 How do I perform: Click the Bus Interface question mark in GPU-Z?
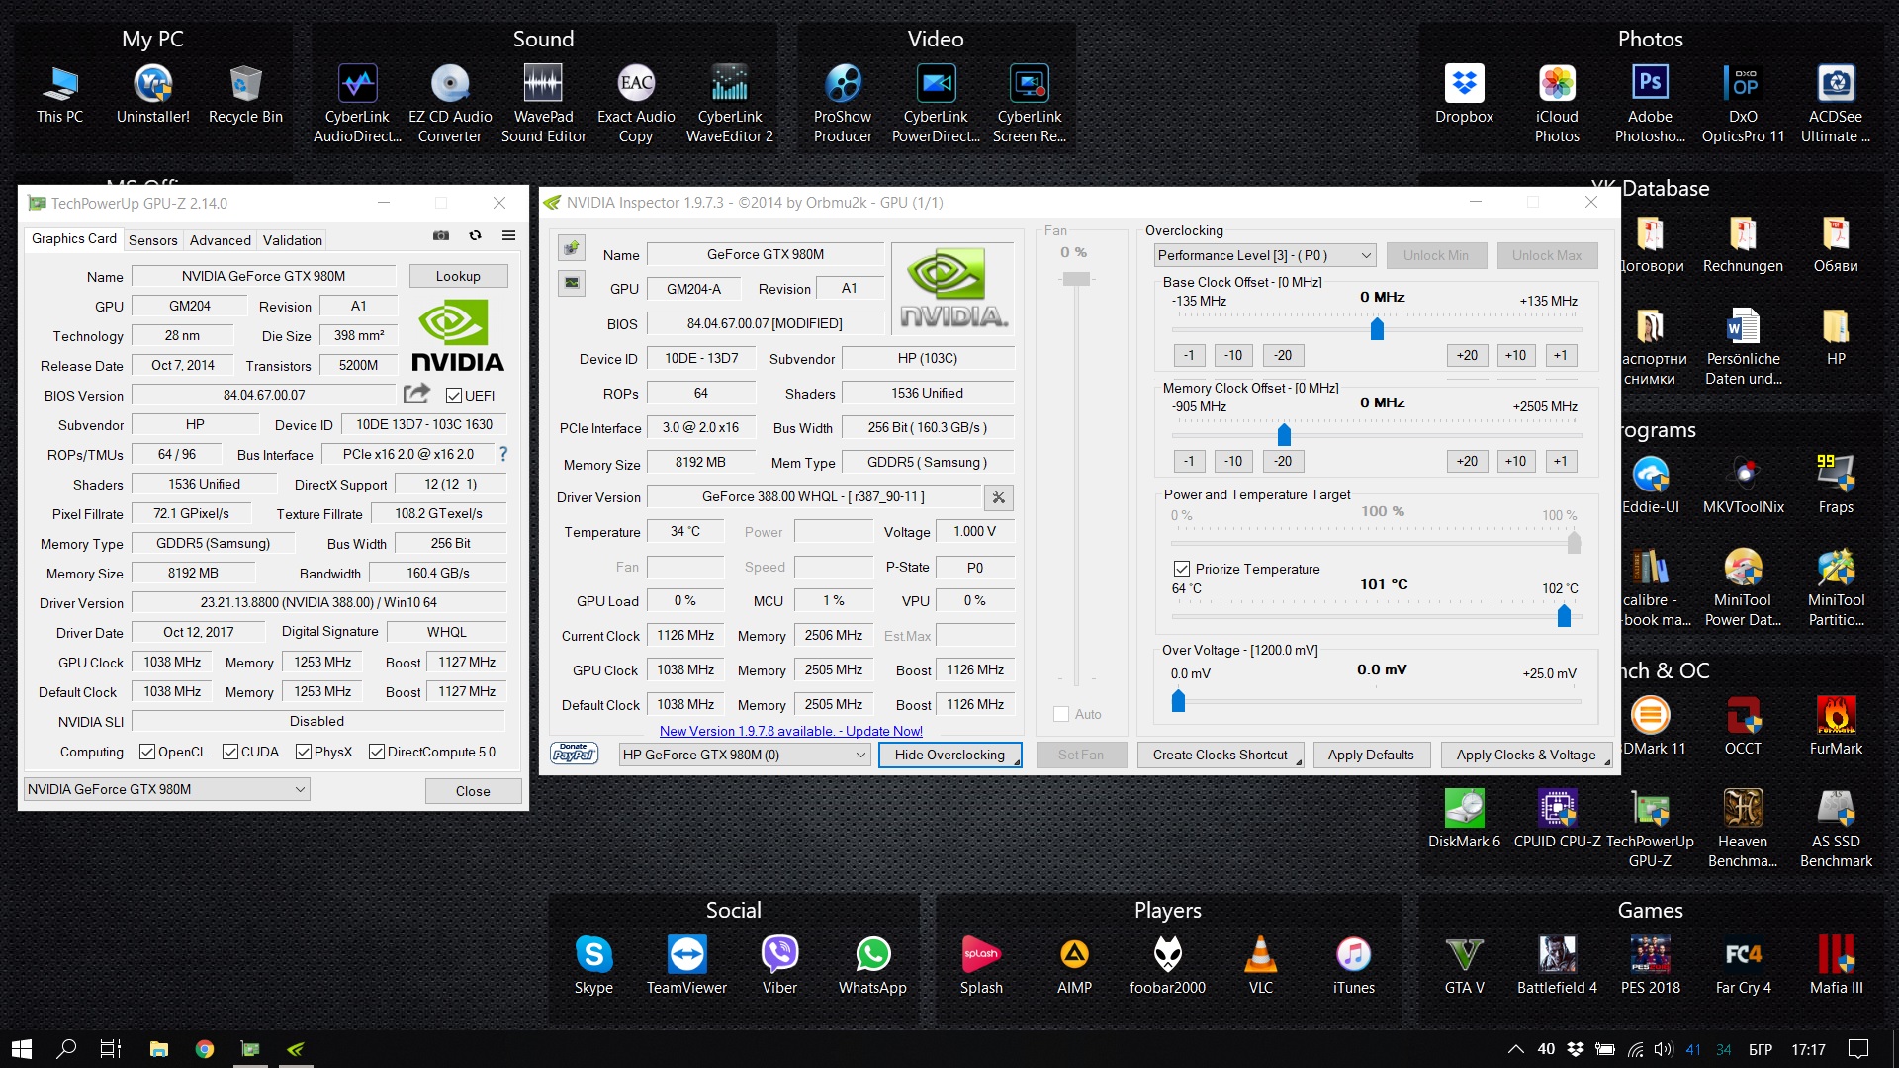click(503, 454)
